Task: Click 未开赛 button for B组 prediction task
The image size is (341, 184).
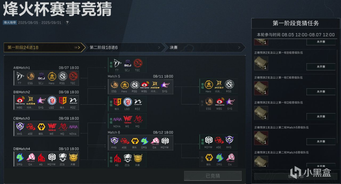Action: click(x=321, y=67)
